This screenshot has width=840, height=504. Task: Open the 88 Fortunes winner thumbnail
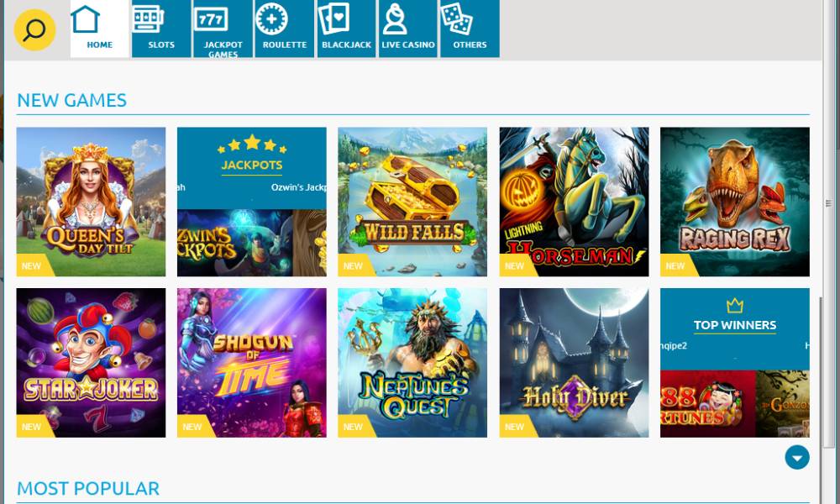pyautogui.click(x=707, y=404)
